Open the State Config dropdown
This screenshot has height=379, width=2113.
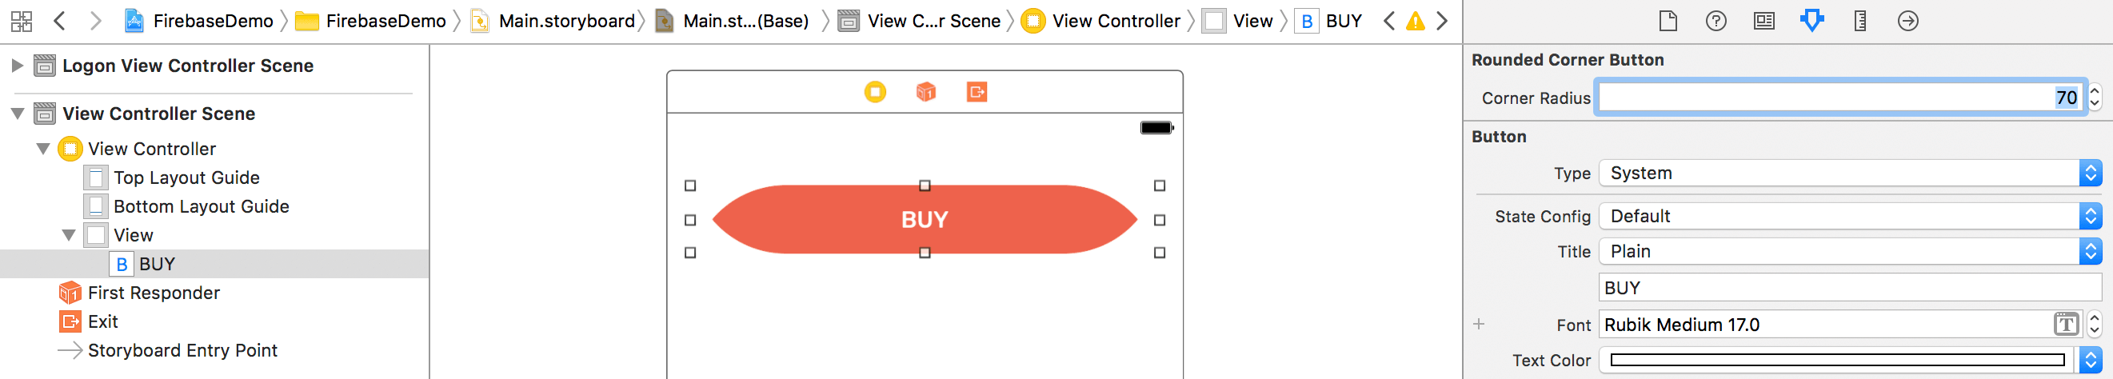click(1849, 217)
